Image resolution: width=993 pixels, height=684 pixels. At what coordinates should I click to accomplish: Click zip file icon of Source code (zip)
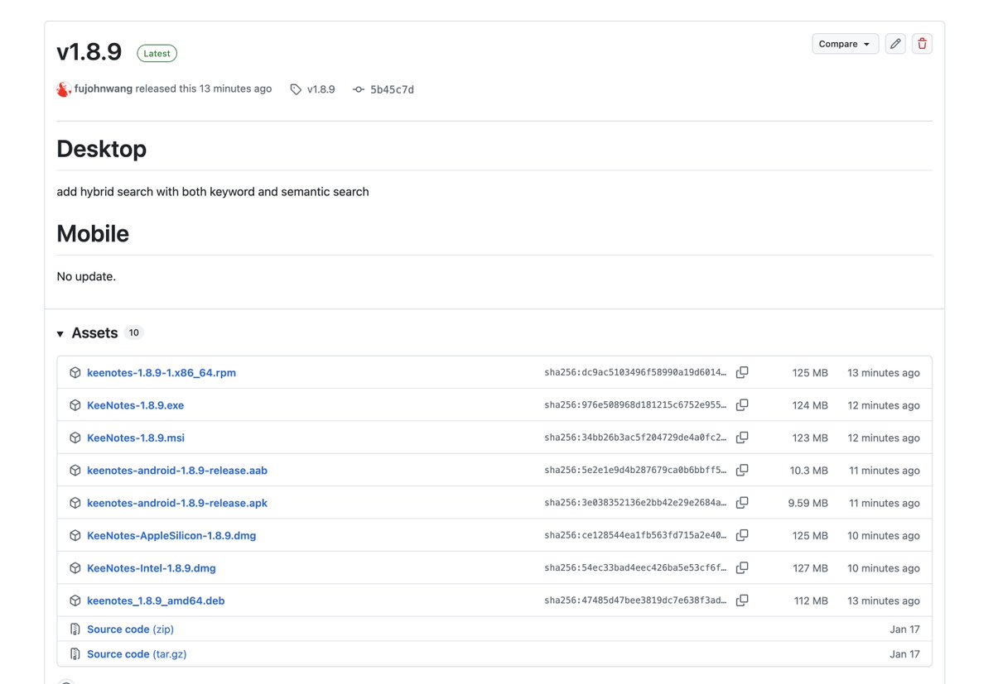click(x=75, y=629)
